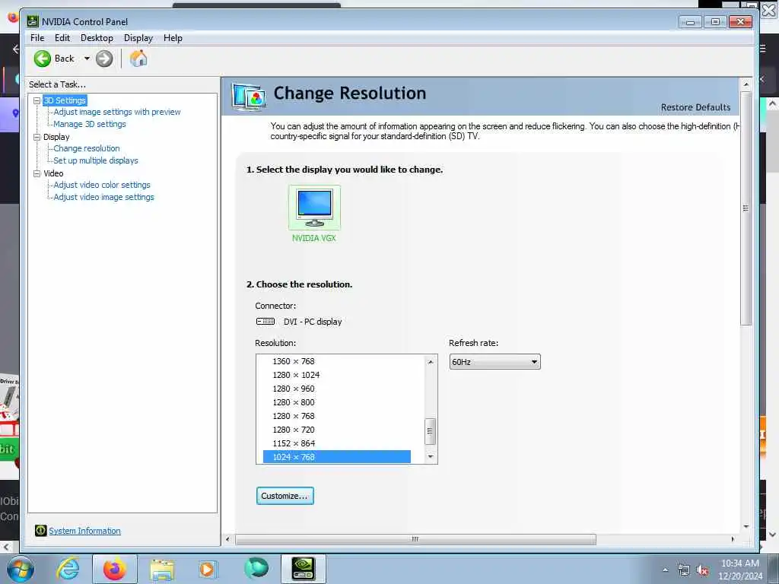Maximize the NVIDIA Control Panel window
Image resolution: width=779 pixels, height=584 pixels.
pos(715,22)
